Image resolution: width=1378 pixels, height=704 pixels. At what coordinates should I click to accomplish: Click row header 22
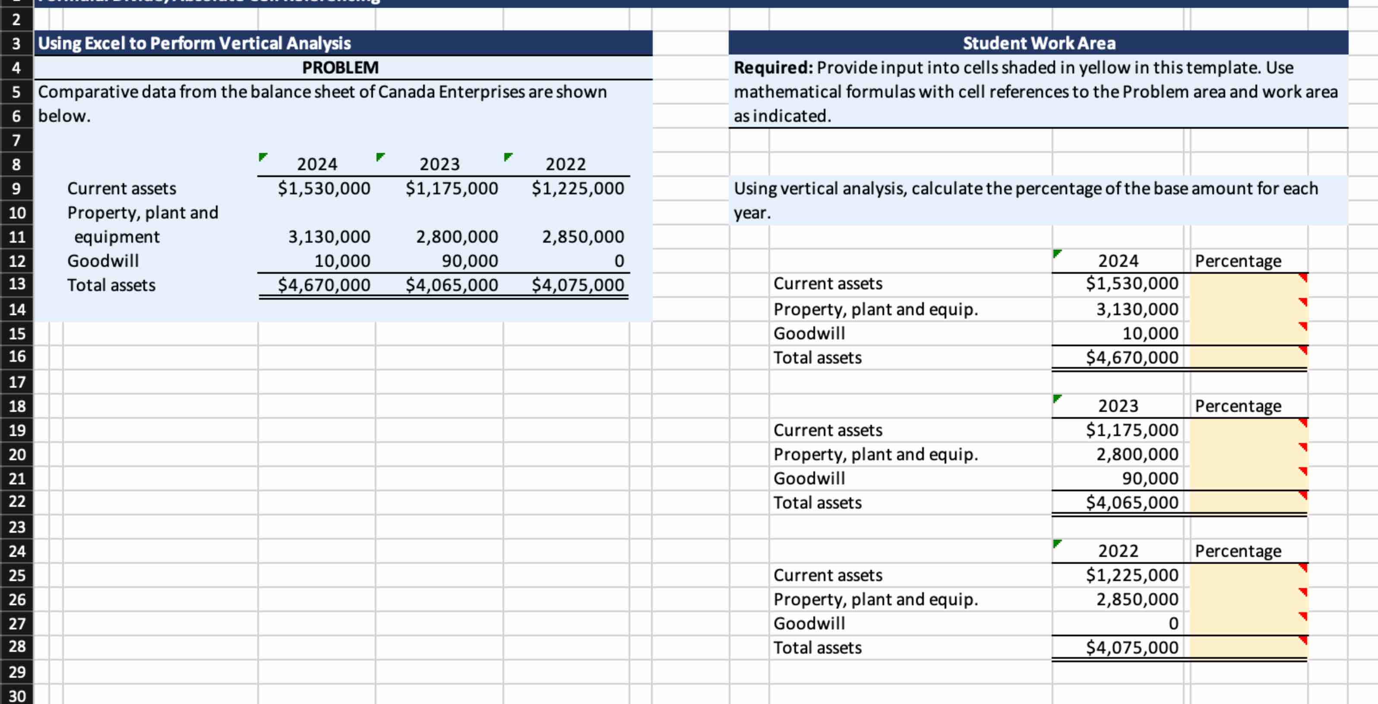click(16, 502)
